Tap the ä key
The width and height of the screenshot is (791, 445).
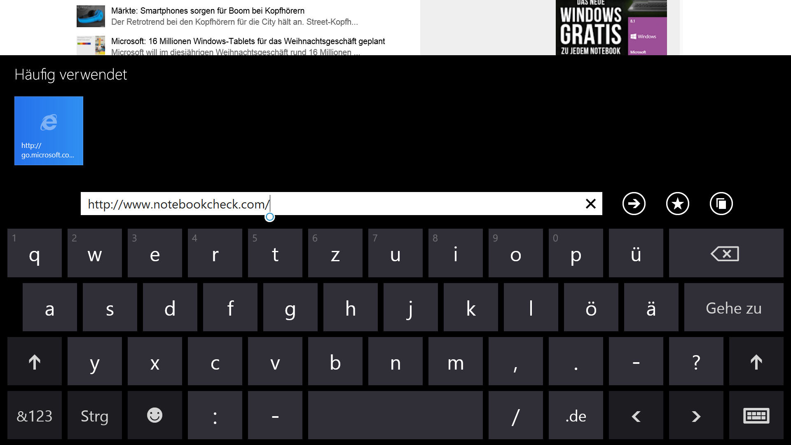click(x=651, y=307)
